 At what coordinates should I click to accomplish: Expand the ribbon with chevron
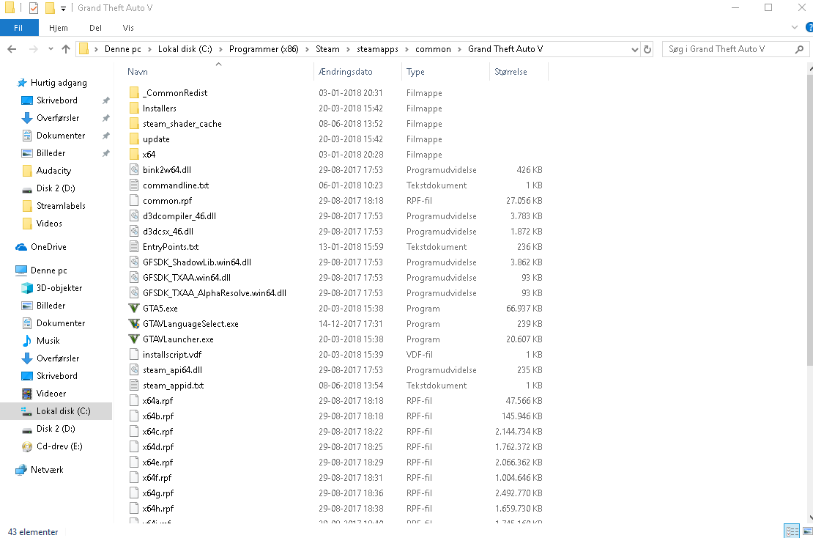(x=795, y=27)
